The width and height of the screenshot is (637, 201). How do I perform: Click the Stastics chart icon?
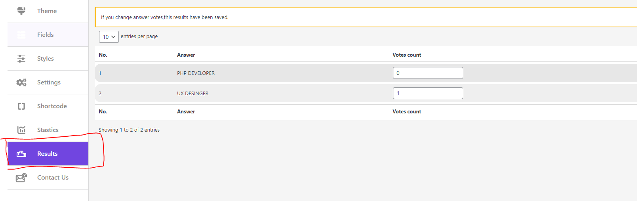point(21,130)
